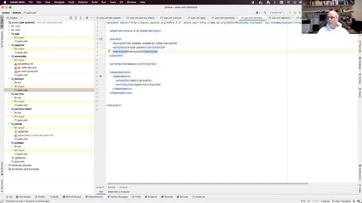Collapse the app module node
Viewport: 362px width, 203px height.
pos(9,34)
